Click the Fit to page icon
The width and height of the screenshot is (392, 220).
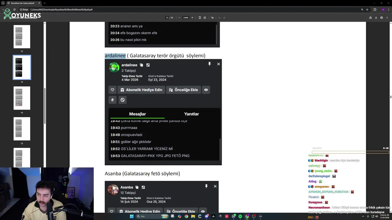point(200,18)
